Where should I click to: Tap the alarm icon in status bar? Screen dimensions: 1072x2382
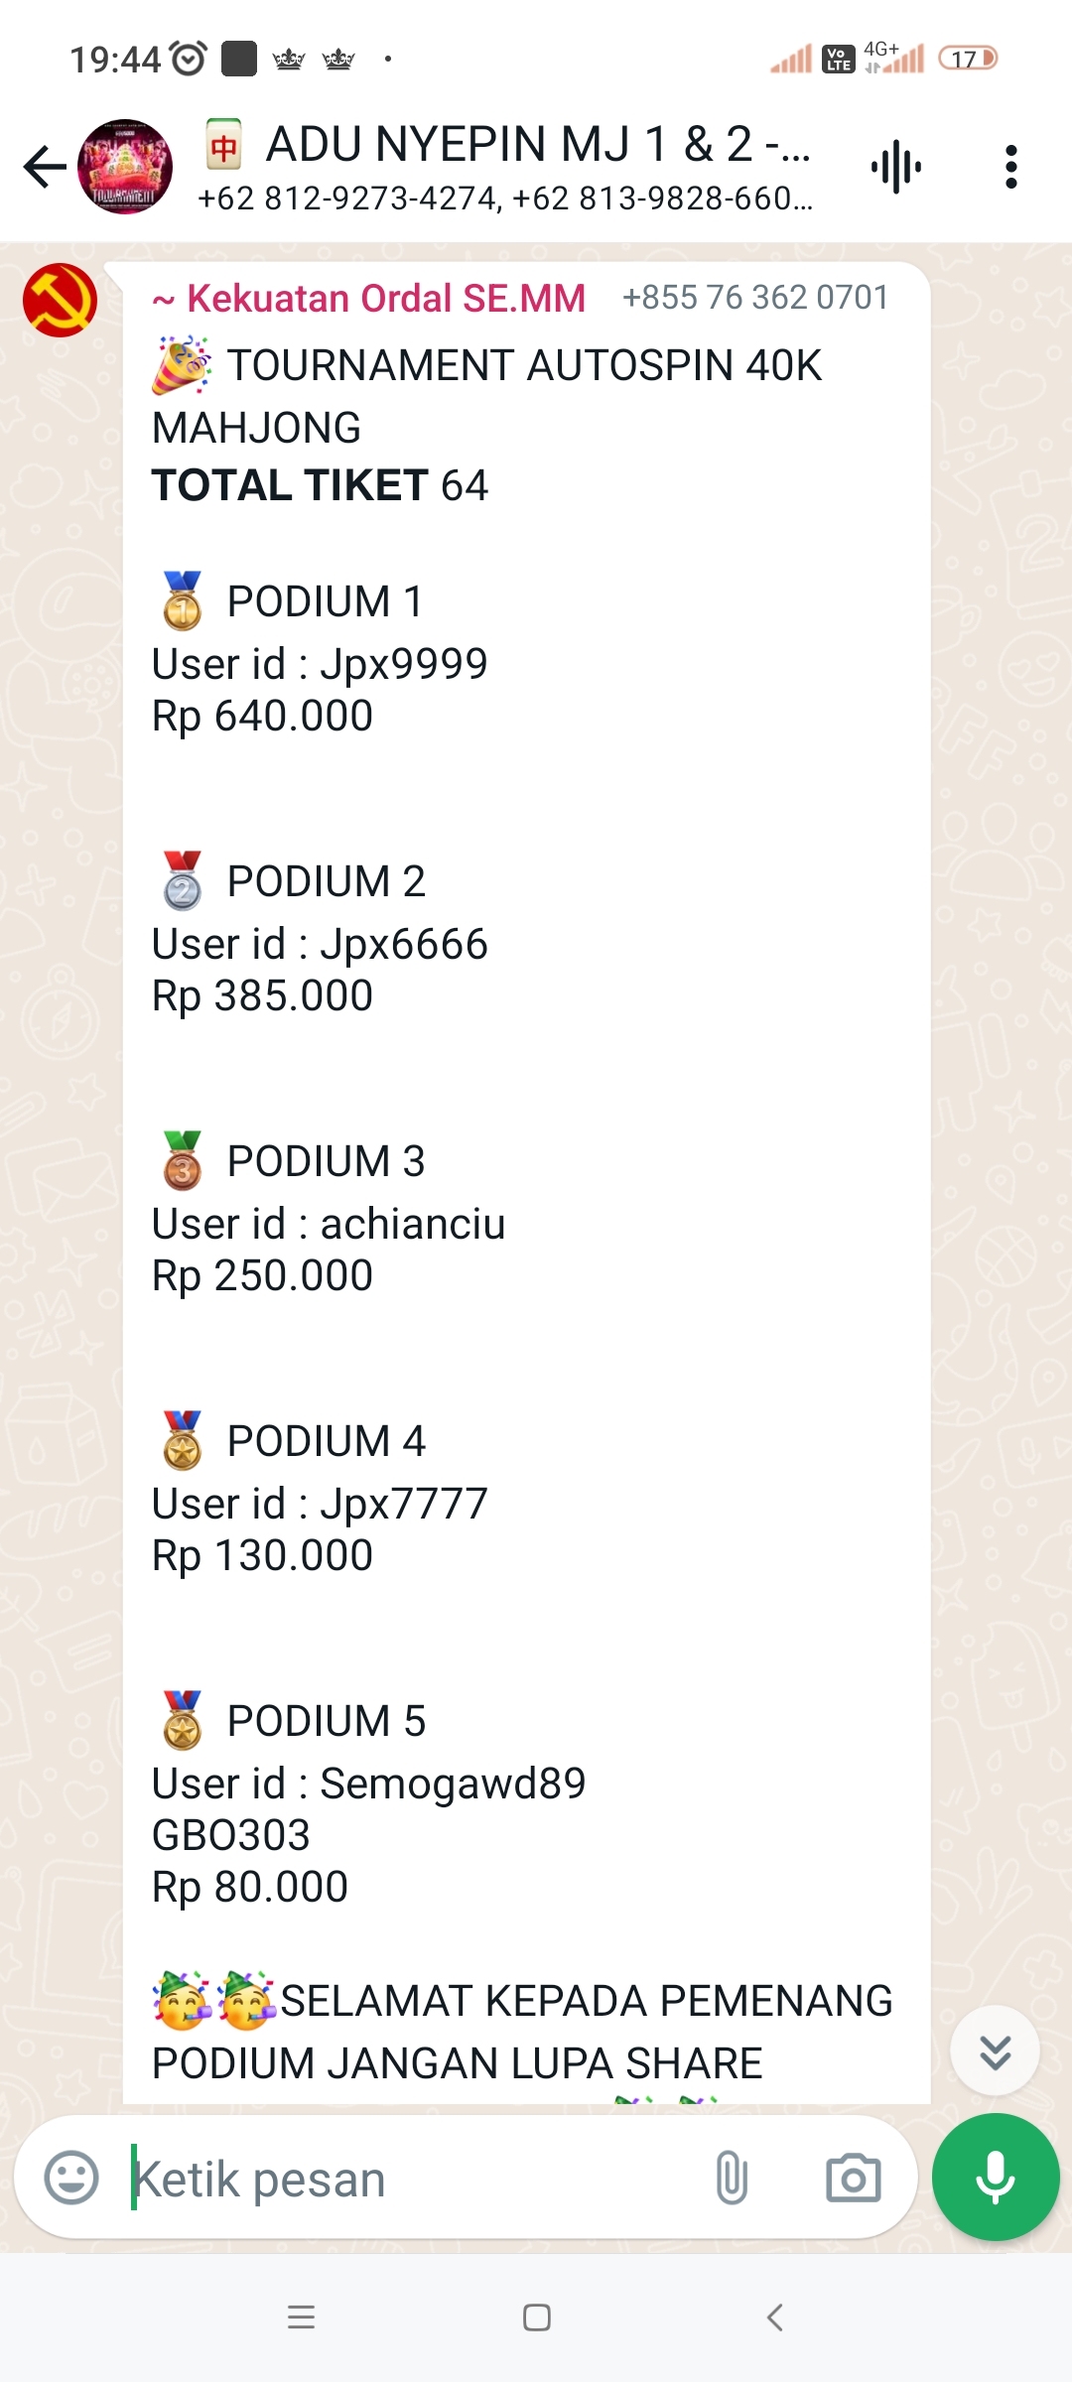click(188, 59)
